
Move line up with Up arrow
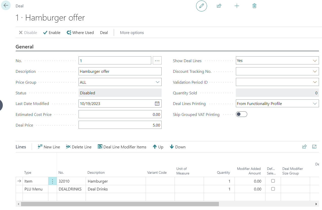158,147
